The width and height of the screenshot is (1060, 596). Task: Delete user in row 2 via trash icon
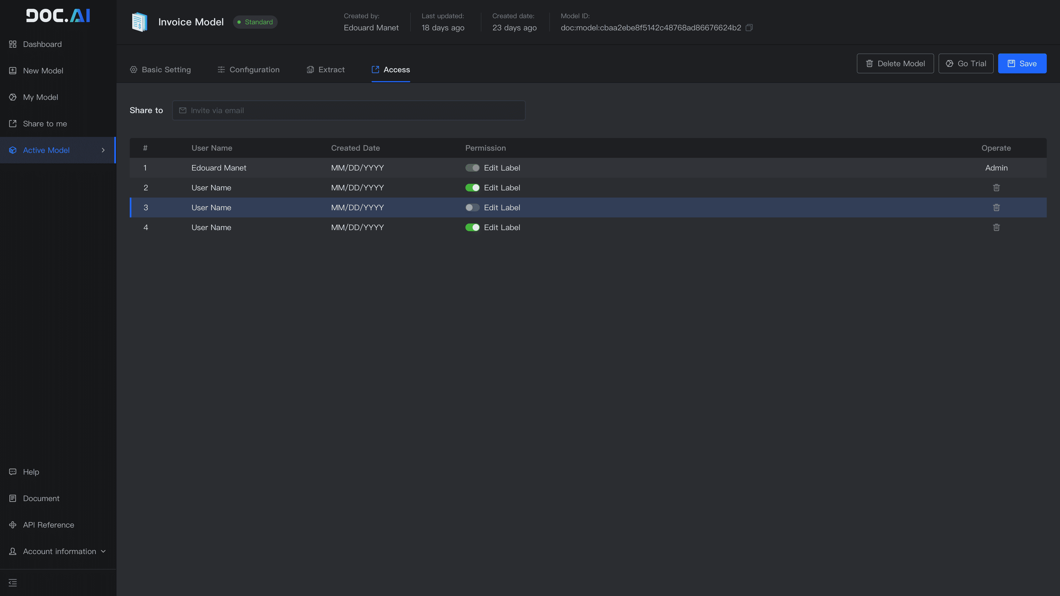(996, 188)
